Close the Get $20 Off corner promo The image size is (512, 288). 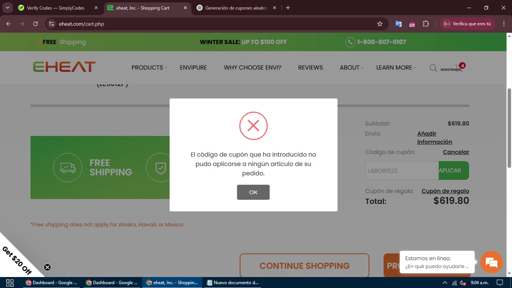coord(47,267)
